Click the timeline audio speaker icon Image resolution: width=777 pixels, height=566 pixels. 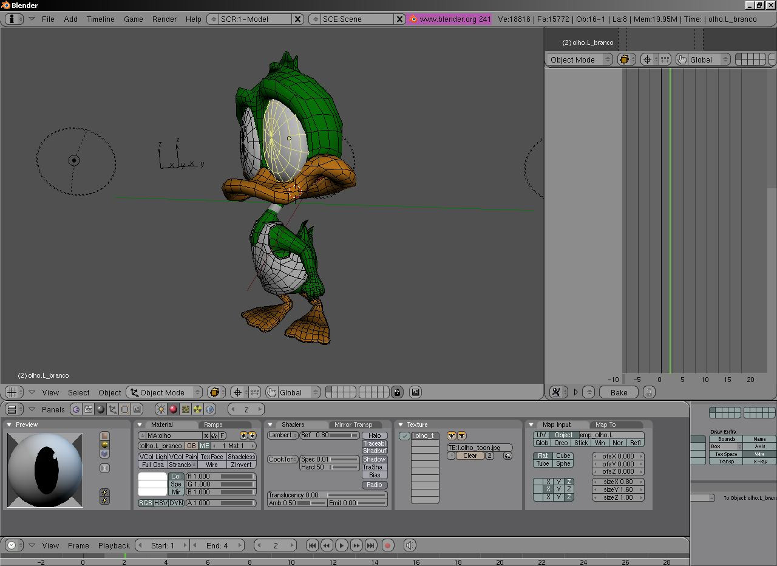[x=410, y=545]
